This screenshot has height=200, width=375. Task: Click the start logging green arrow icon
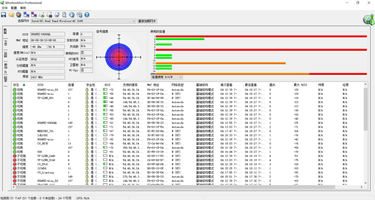[42, 15]
